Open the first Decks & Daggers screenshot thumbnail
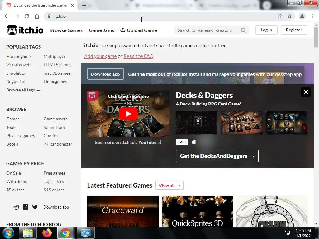 coord(197,123)
